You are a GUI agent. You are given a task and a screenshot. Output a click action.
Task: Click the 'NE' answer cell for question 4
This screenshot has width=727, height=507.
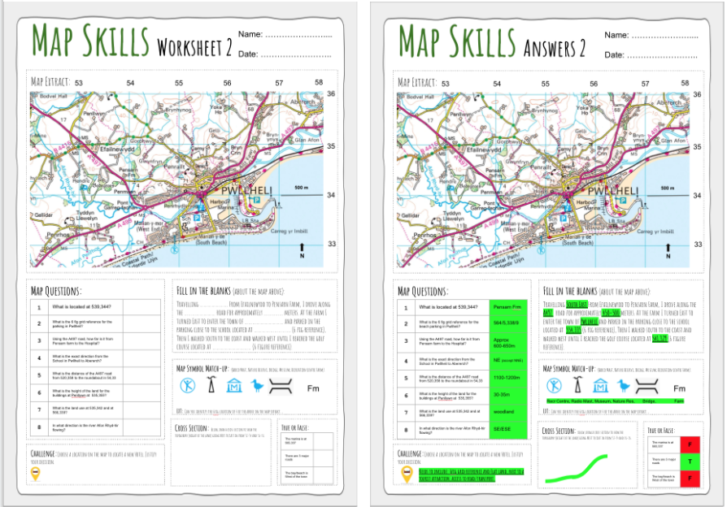508,360
